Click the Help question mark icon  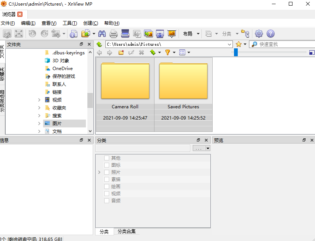point(270,33)
